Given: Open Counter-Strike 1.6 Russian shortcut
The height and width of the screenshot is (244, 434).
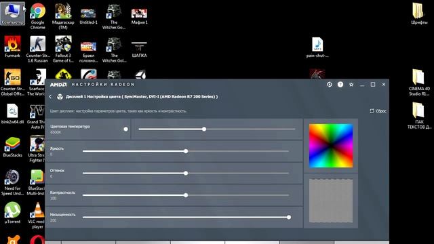Looking at the screenshot, I should click(38, 49).
